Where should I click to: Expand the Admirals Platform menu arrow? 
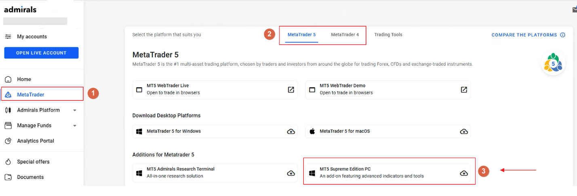(75, 111)
